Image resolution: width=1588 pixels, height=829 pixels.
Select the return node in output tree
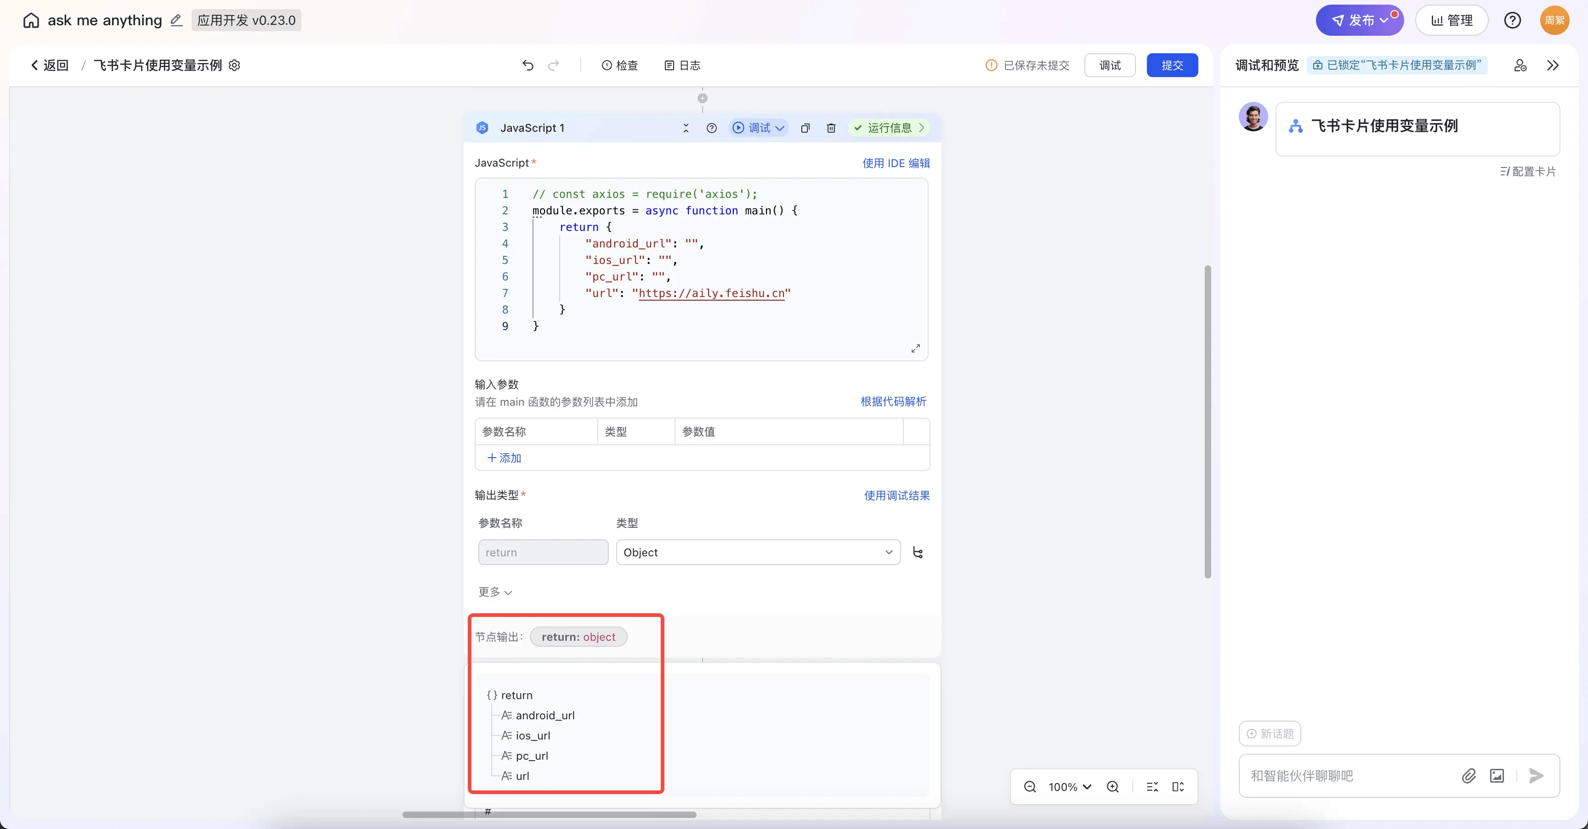(x=509, y=695)
